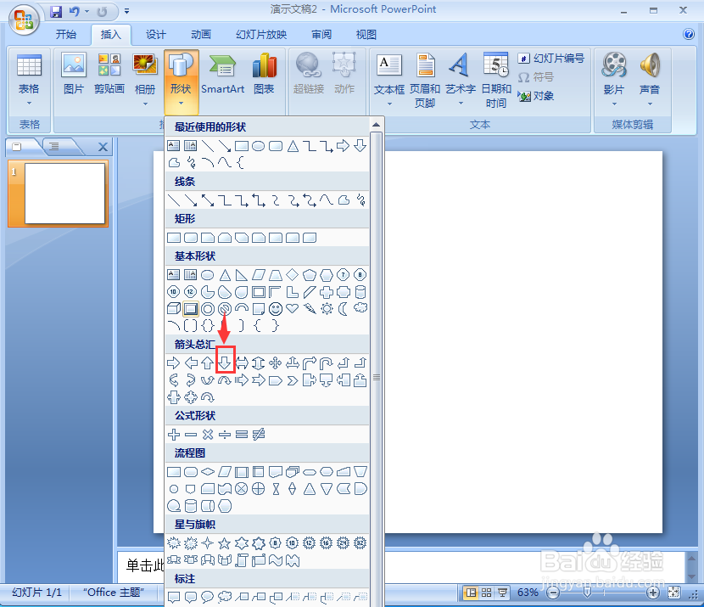
Task: Insert an 对象 object
Action: [x=535, y=96]
